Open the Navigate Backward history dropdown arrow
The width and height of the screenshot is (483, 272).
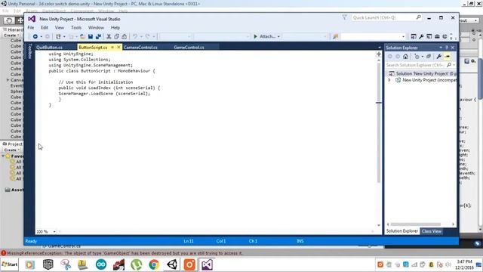[x=41, y=36]
